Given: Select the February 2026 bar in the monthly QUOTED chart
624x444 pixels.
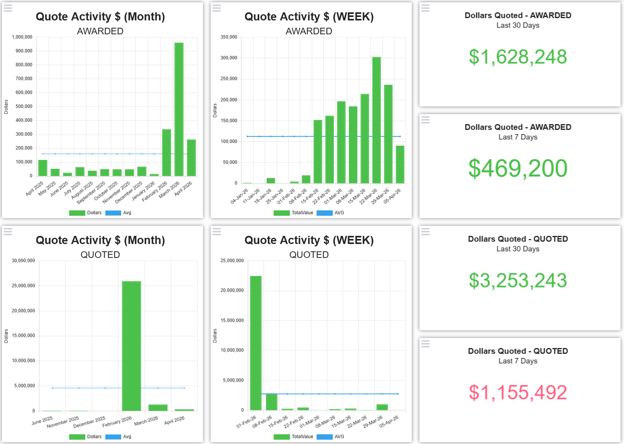Looking at the screenshot, I should [132, 346].
